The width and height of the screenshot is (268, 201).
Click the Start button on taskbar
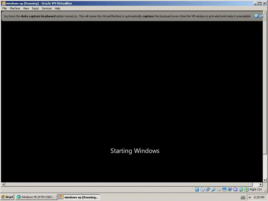(7, 197)
